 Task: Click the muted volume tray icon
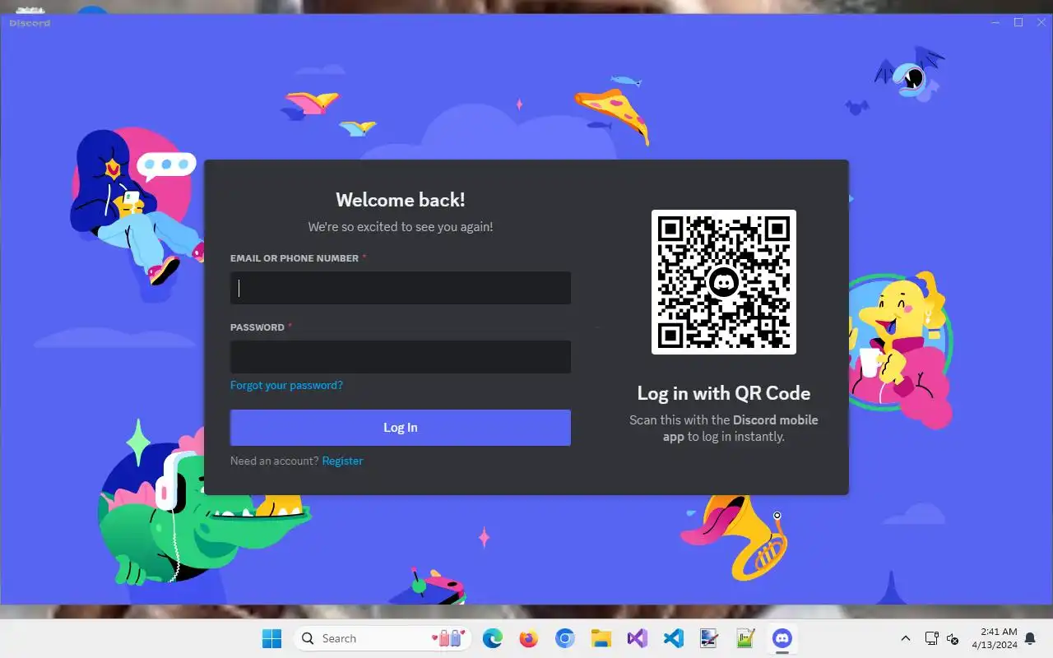pyautogui.click(x=953, y=638)
